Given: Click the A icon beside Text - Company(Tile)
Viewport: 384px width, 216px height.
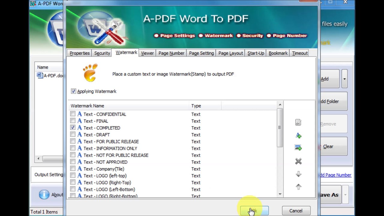Looking at the screenshot, I should [x=79, y=169].
